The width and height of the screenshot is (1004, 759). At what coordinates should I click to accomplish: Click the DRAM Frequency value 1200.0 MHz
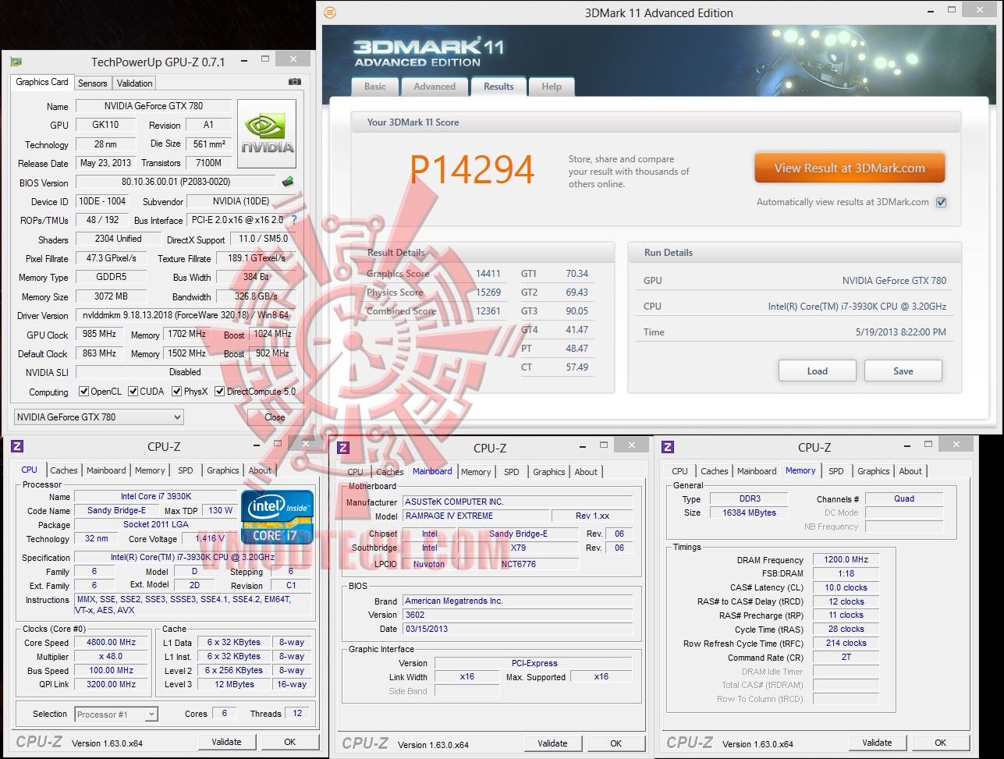pos(846,560)
